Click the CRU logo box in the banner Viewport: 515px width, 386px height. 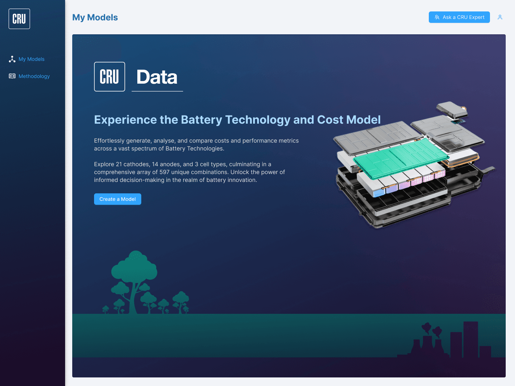[x=109, y=76]
